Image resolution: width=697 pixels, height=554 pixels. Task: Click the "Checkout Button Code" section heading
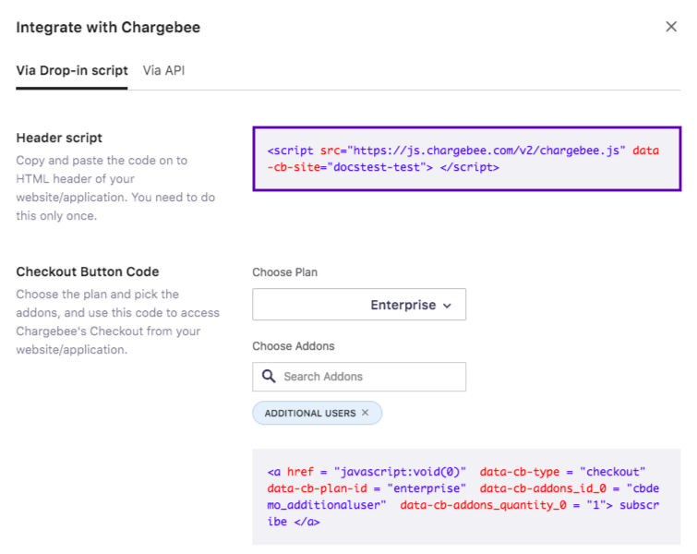[88, 271]
